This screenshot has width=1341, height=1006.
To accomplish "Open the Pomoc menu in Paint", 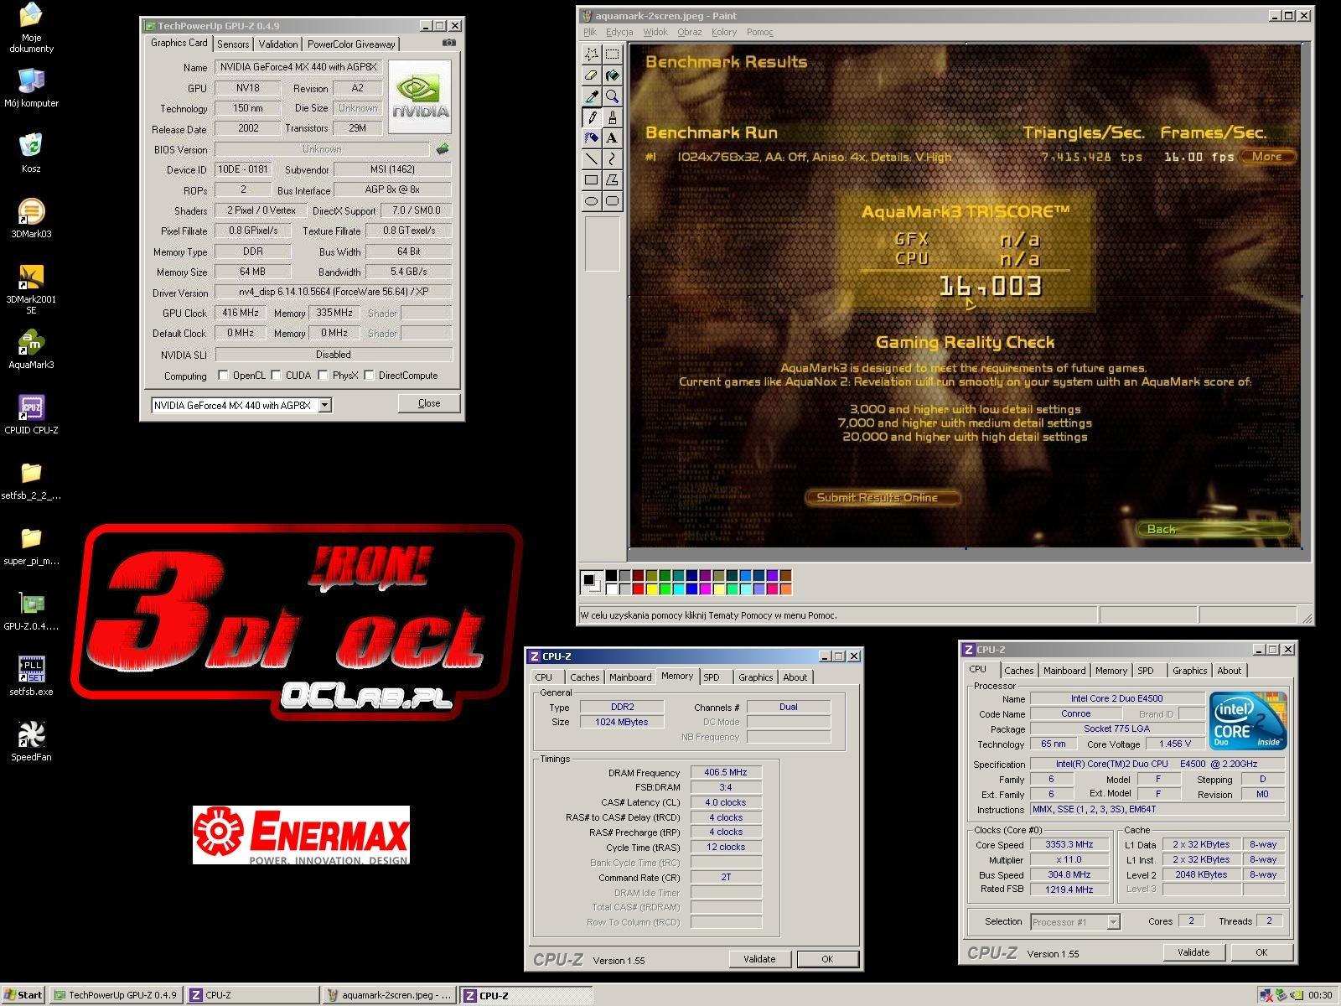I will 760,32.
